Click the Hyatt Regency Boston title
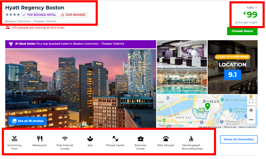The image size is (266, 159). click(x=35, y=8)
